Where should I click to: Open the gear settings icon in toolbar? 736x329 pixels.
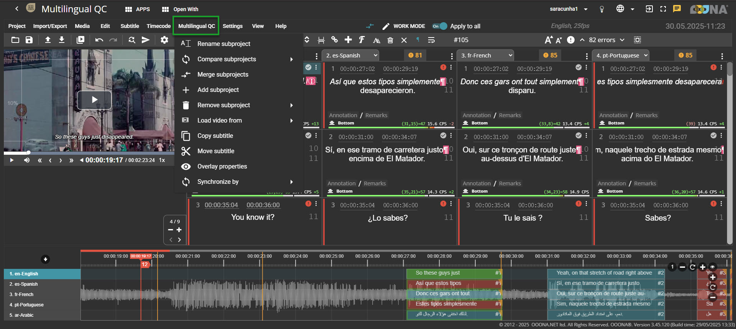[x=164, y=40]
